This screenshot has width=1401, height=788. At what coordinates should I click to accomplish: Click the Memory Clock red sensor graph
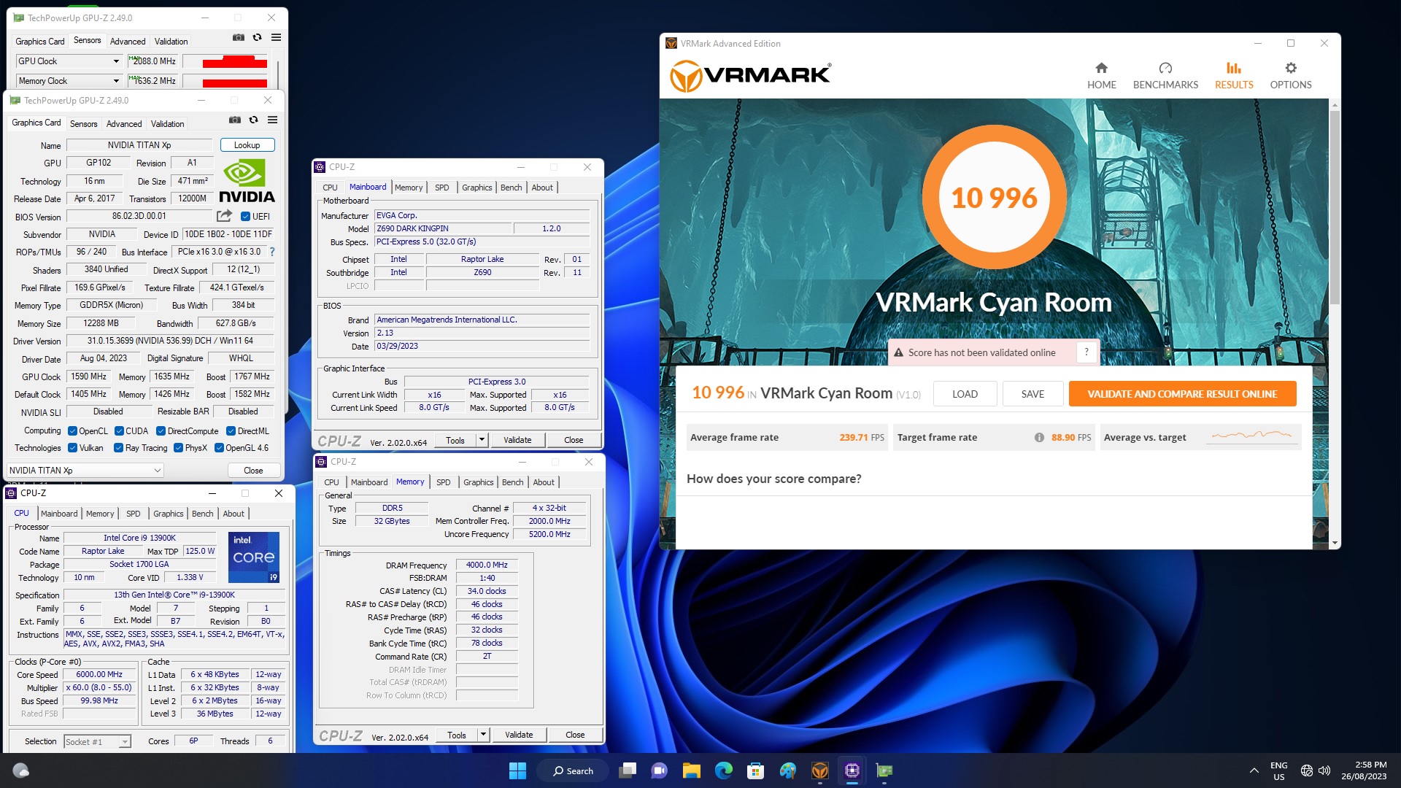coord(225,81)
